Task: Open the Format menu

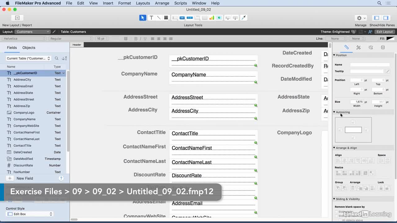Action: tap(125, 3)
